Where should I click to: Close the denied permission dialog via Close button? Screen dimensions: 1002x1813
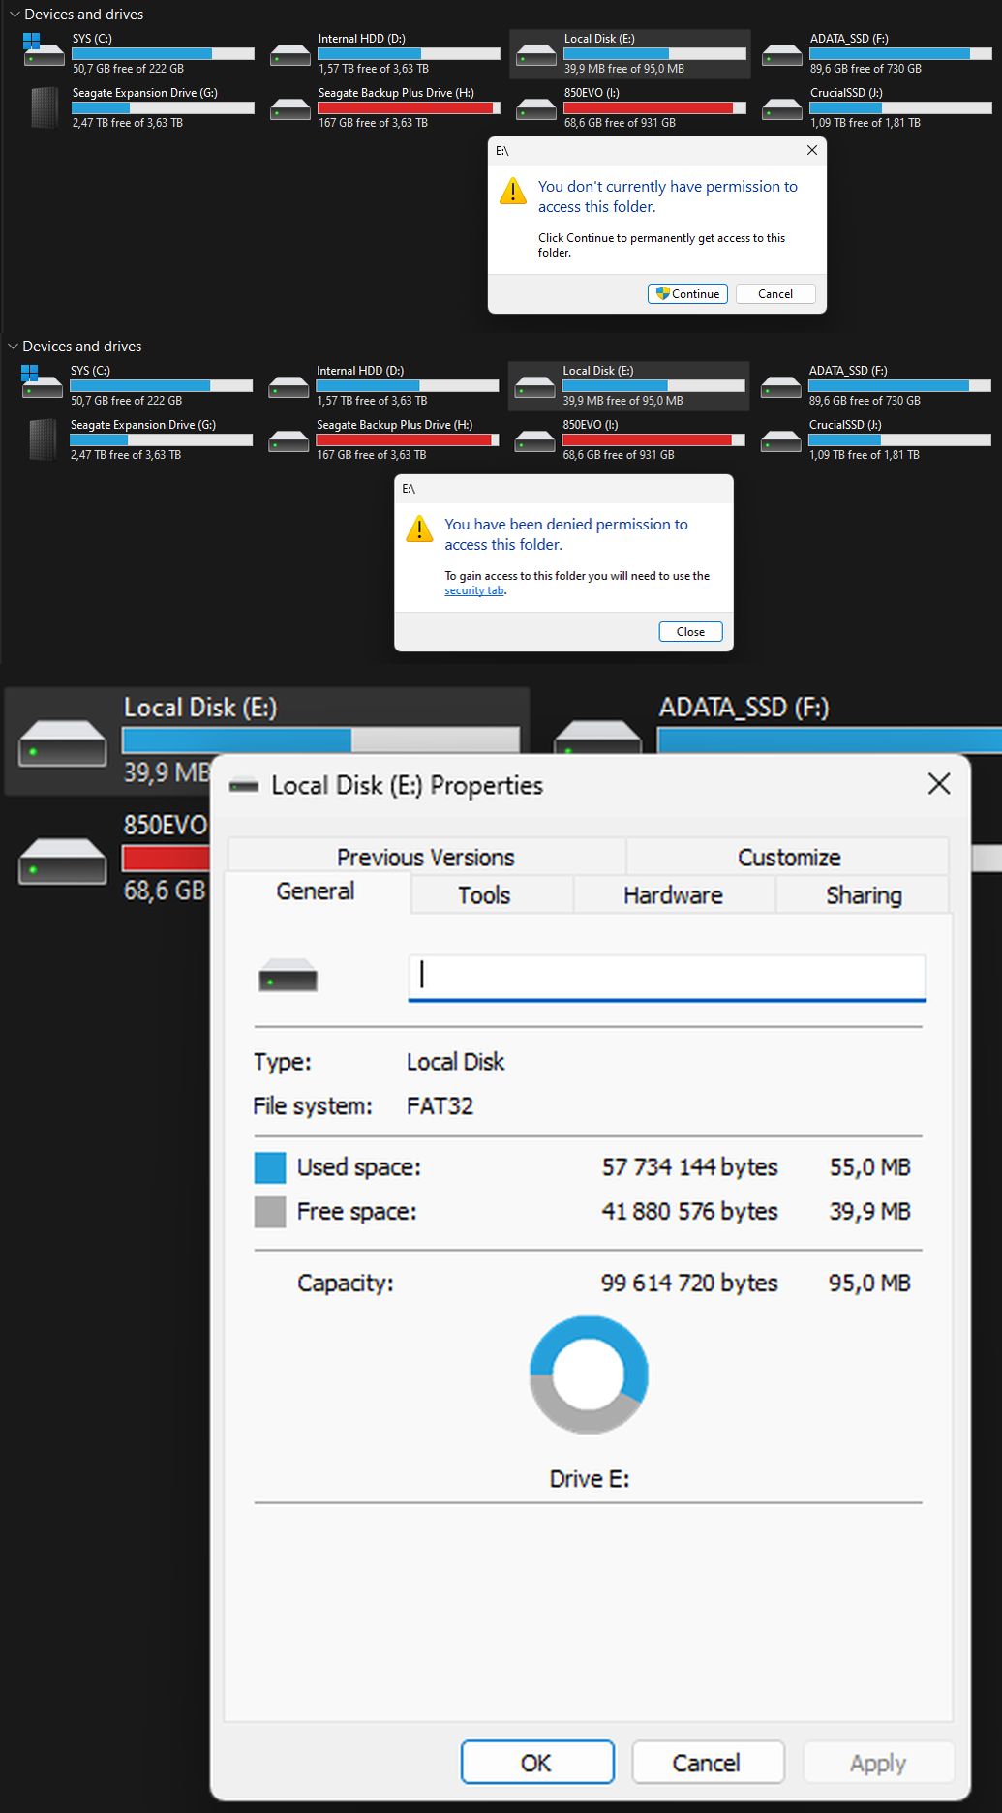[690, 631]
